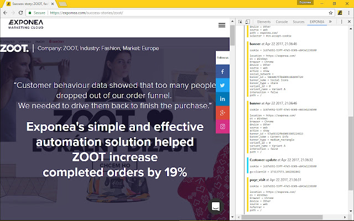Screen dimensions: 354x221
Task: Click the completed orders by 19% headline
Action: tap(114, 172)
